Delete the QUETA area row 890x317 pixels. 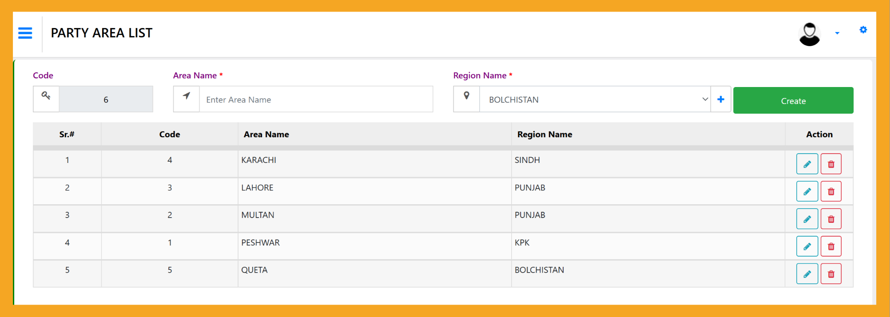[x=831, y=274]
